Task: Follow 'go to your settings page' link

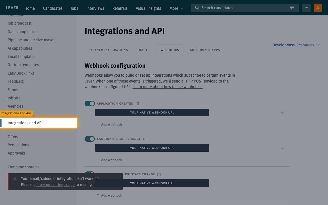Action: [54, 185]
